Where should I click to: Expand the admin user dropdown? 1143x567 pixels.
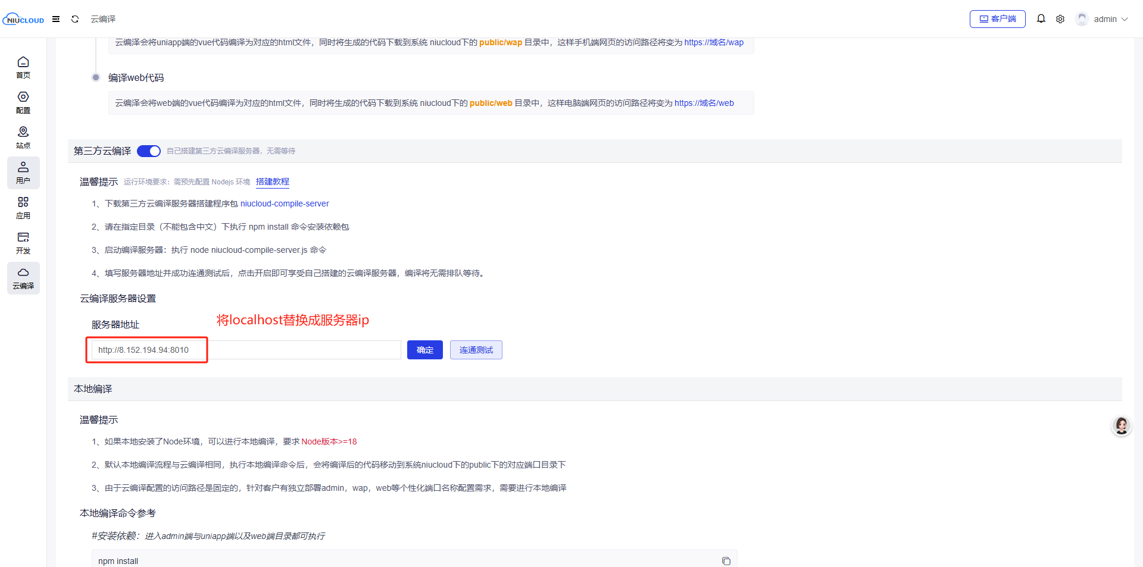click(1105, 19)
